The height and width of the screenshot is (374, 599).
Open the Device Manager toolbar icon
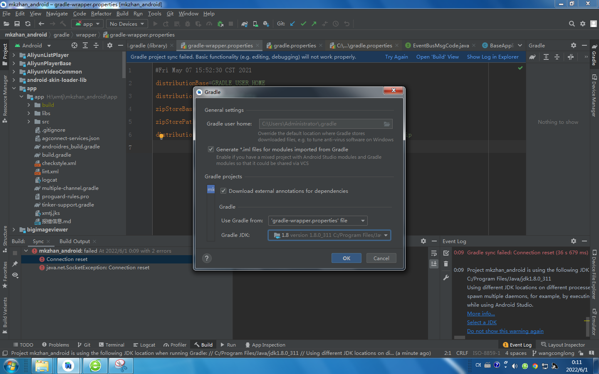[255, 24]
